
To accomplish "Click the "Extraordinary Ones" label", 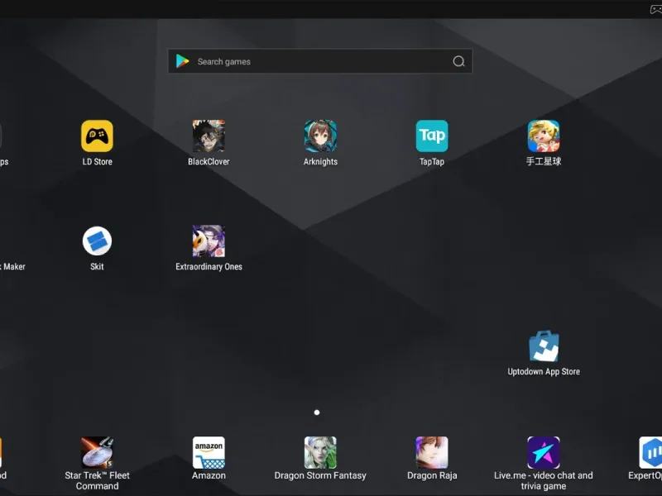I will pos(209,266).
